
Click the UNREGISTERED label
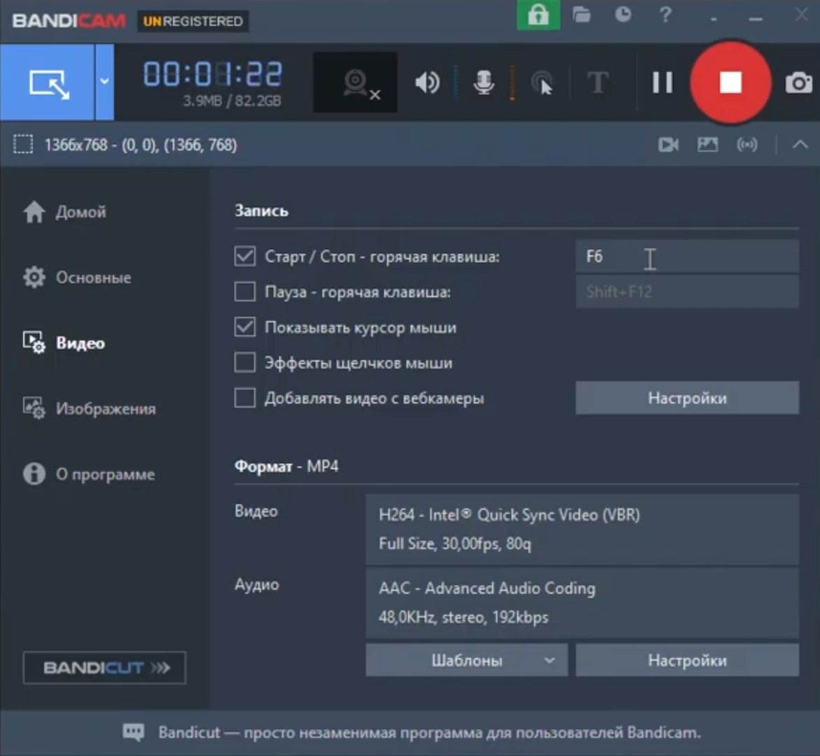(193, 22)
